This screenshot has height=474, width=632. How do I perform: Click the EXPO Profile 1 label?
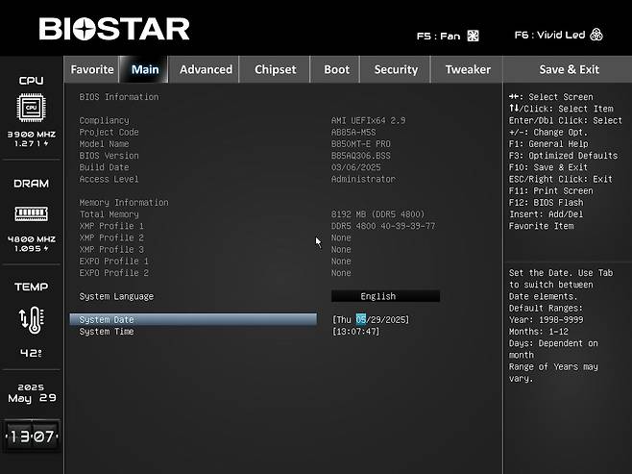(113, 261)
